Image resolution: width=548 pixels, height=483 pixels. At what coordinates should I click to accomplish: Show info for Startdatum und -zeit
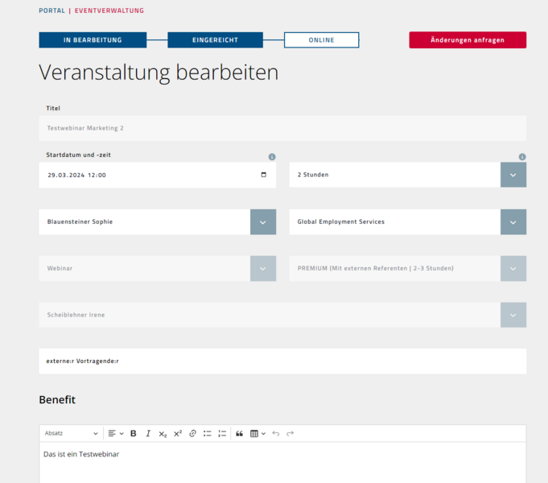tap(272, 157)
